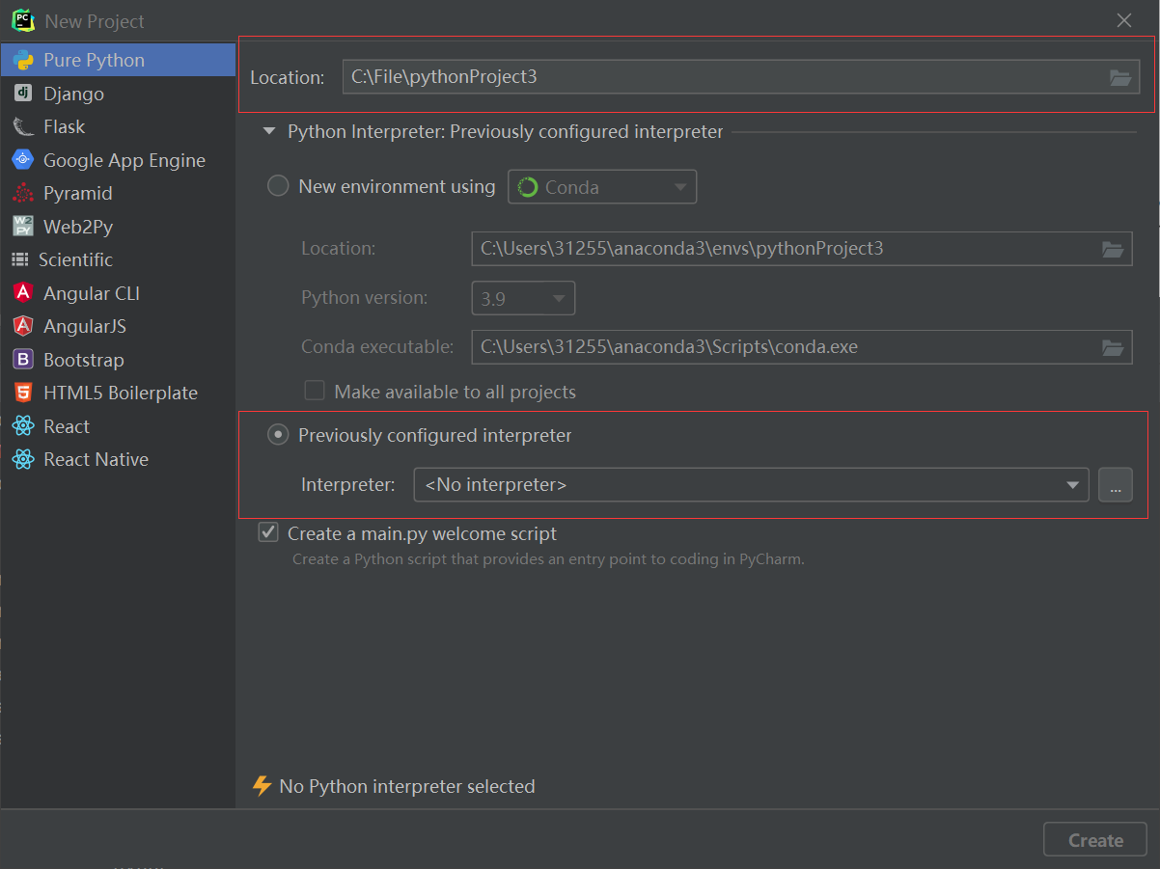
Task: Open the Conda environment type dropdown
Action: 602,187
